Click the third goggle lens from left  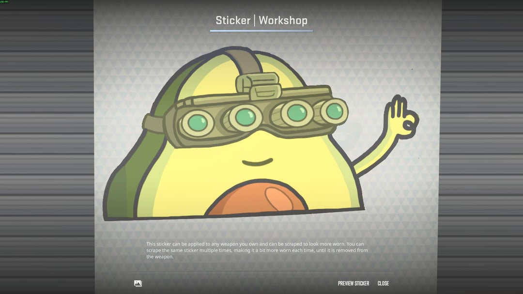(296, 113)
